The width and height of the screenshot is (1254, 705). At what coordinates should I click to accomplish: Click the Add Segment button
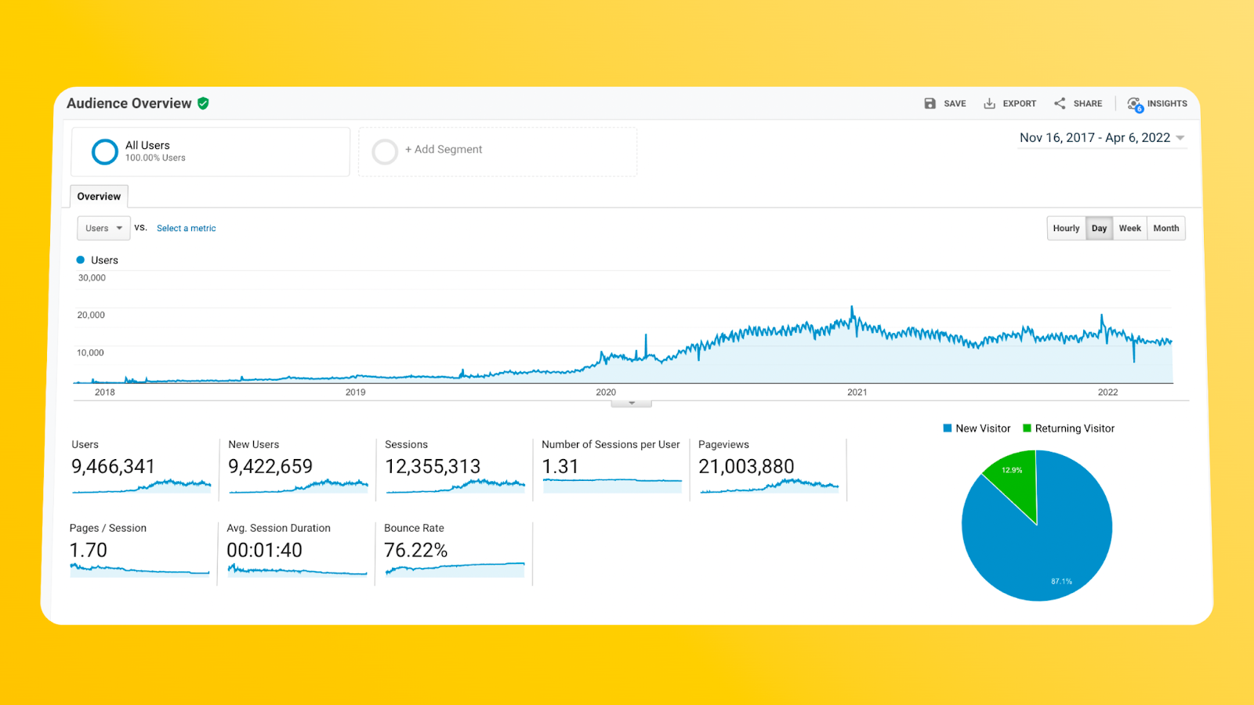point(444,149)
